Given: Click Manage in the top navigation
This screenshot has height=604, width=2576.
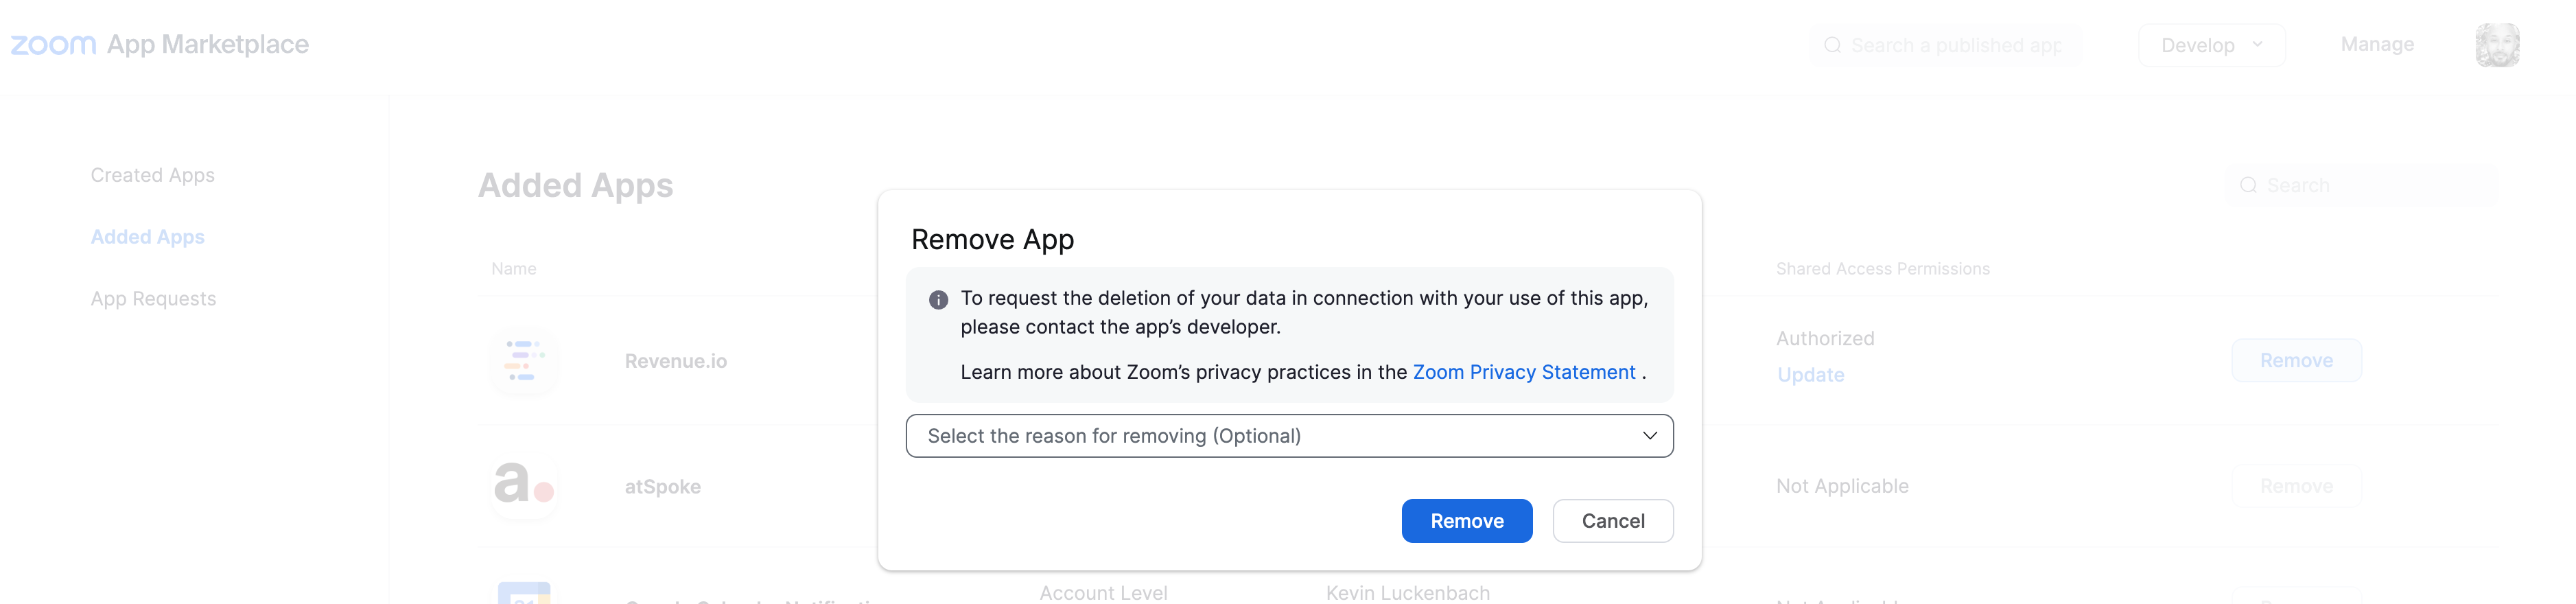Looking at the screenshot, I should point(2376,44).
